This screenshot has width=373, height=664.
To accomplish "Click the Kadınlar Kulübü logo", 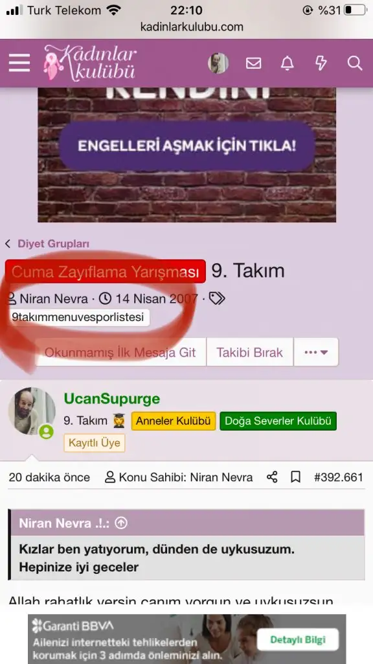I will click(91, 63).
